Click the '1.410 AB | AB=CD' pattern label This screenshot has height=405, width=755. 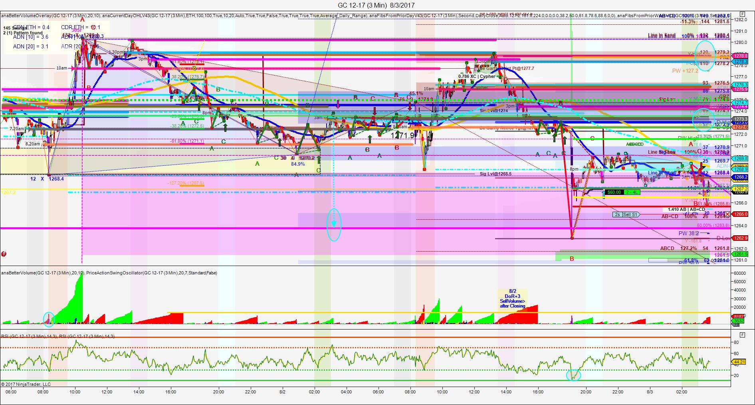click(x=686, y=209)
